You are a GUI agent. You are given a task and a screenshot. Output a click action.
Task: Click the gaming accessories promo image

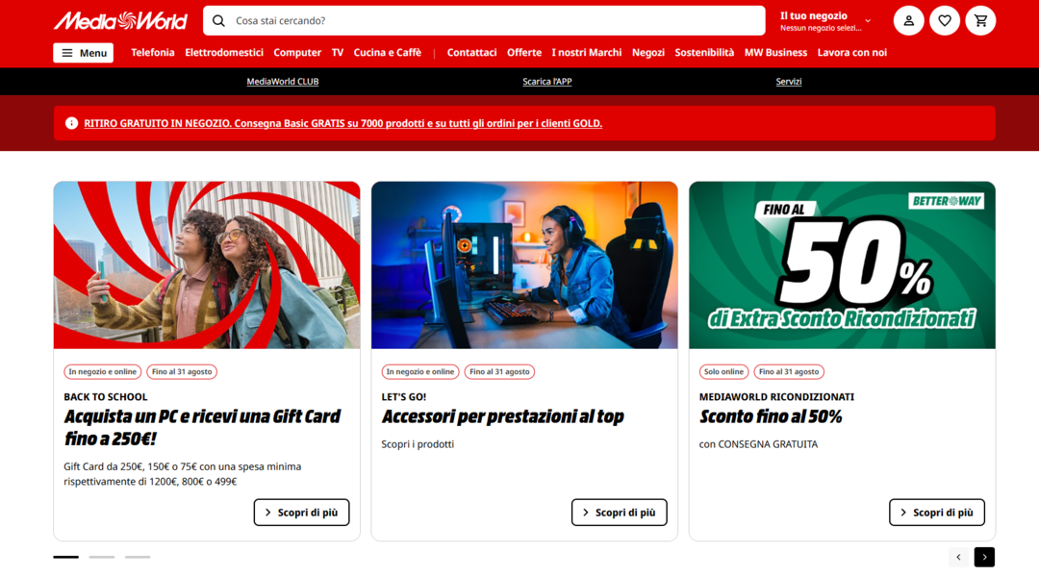(524, 265)
